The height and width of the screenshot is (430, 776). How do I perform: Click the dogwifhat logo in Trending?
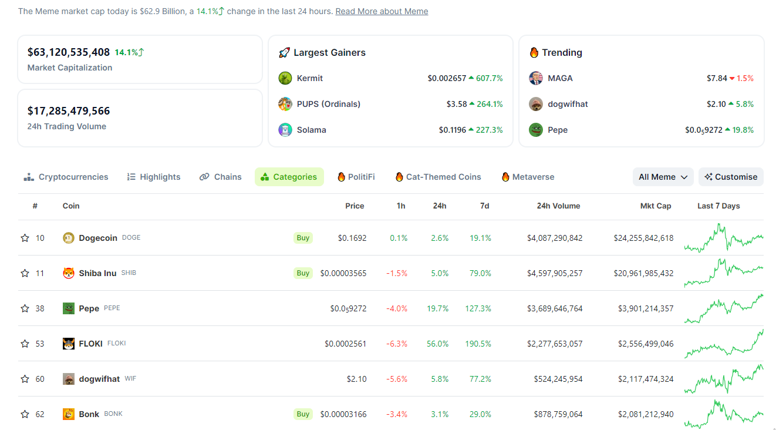point(536,104)
